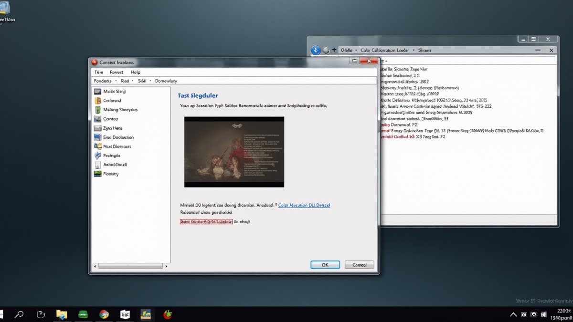
Task: Launch Chrome from the taskbar
Action: (x=104, y=314)
